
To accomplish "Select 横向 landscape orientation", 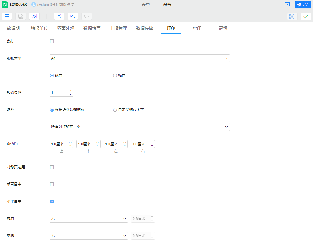I will (x=115, y=75).
